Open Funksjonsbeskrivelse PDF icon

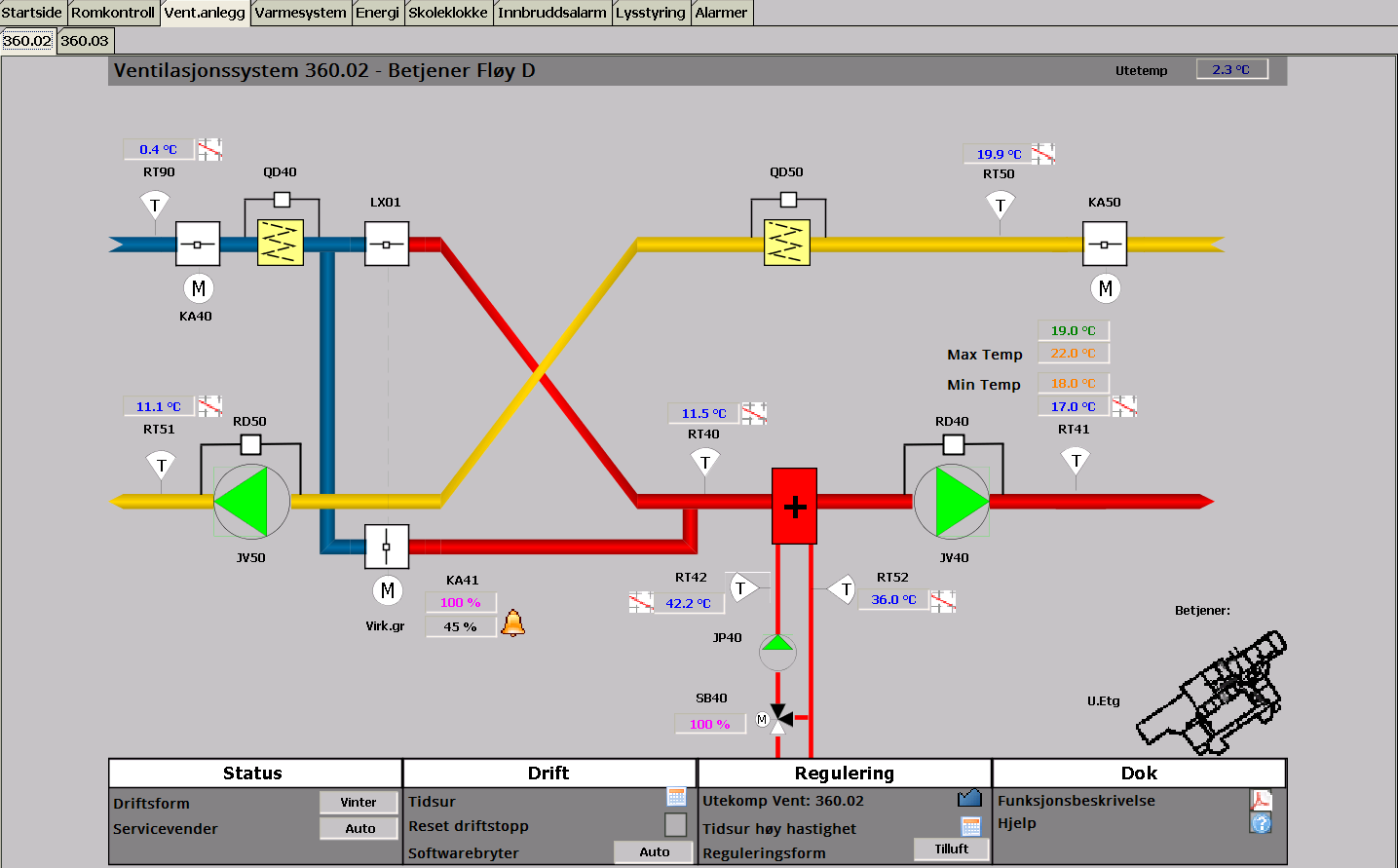[1262, 800]
